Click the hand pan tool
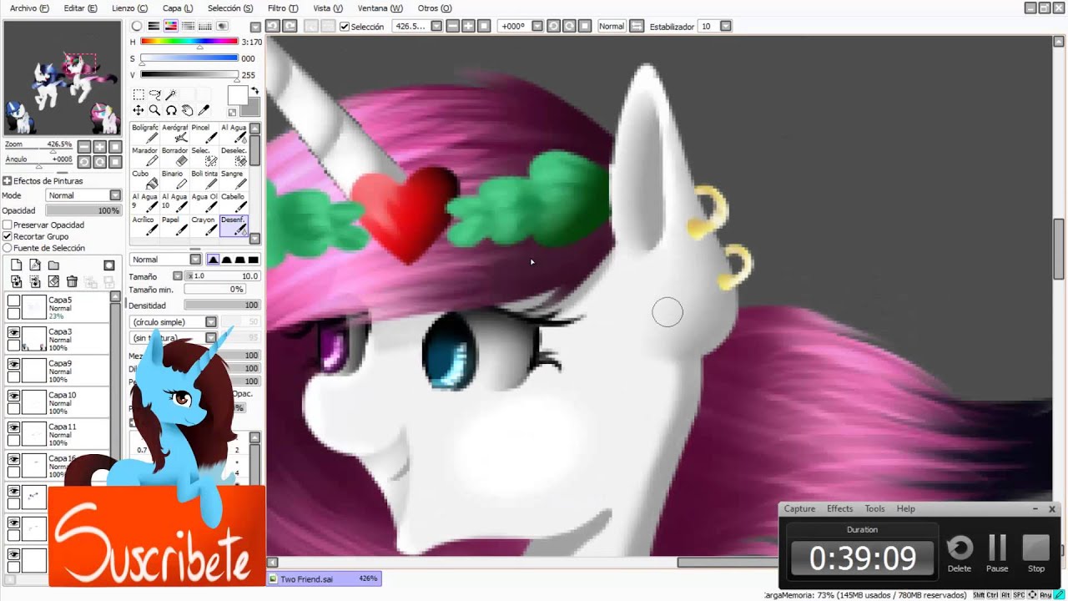The image size is (1068, 601). 188,110
